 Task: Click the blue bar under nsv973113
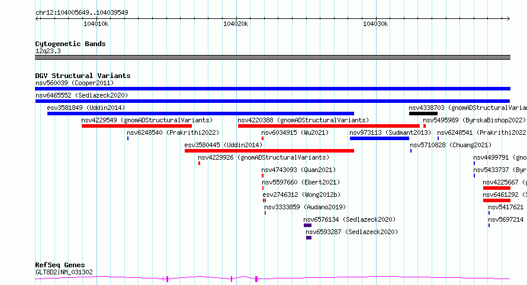point(380,138)
